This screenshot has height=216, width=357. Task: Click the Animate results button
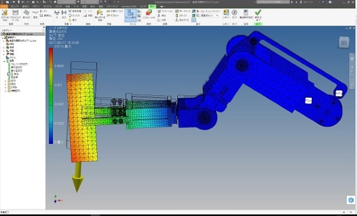(165, 11)
